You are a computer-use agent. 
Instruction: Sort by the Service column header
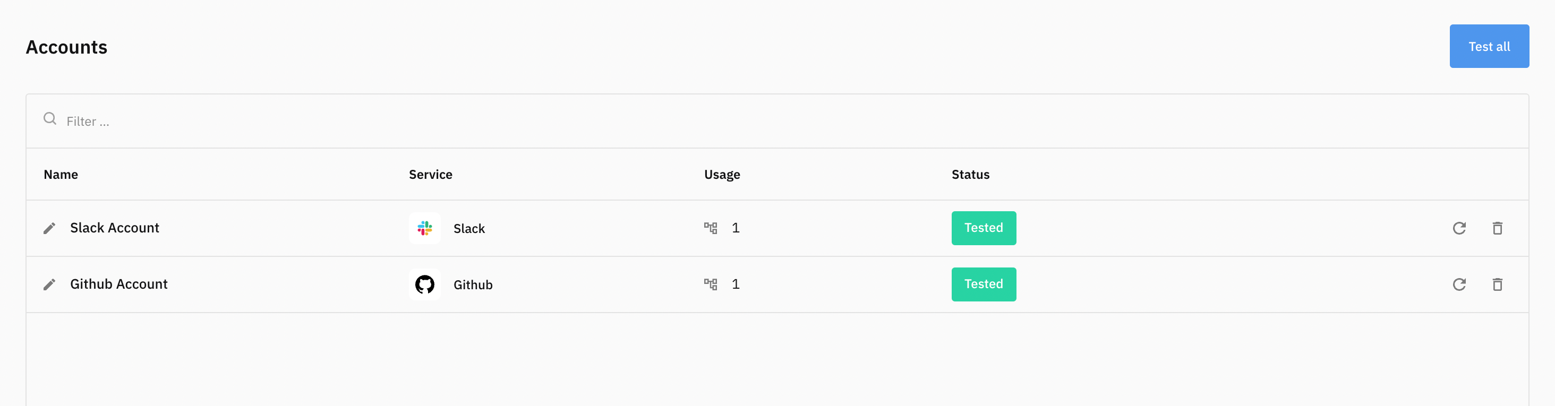point(430,175)
